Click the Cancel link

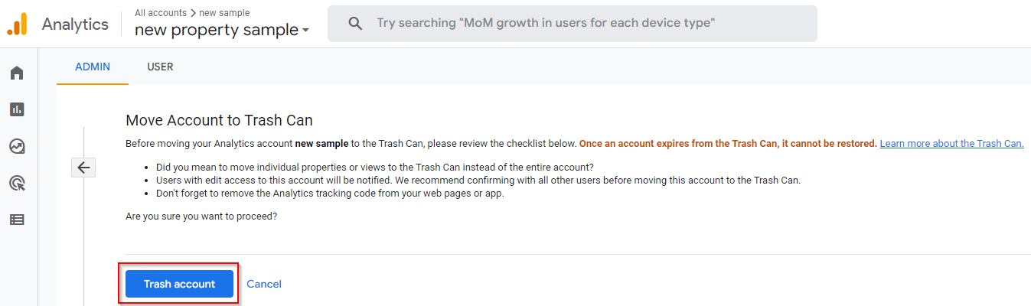264,284
